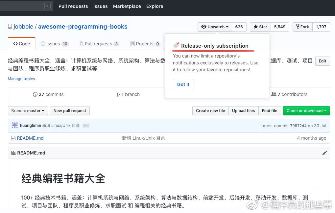Click Create new file button
The image size is (335, 213).
[x=210, y=111]
